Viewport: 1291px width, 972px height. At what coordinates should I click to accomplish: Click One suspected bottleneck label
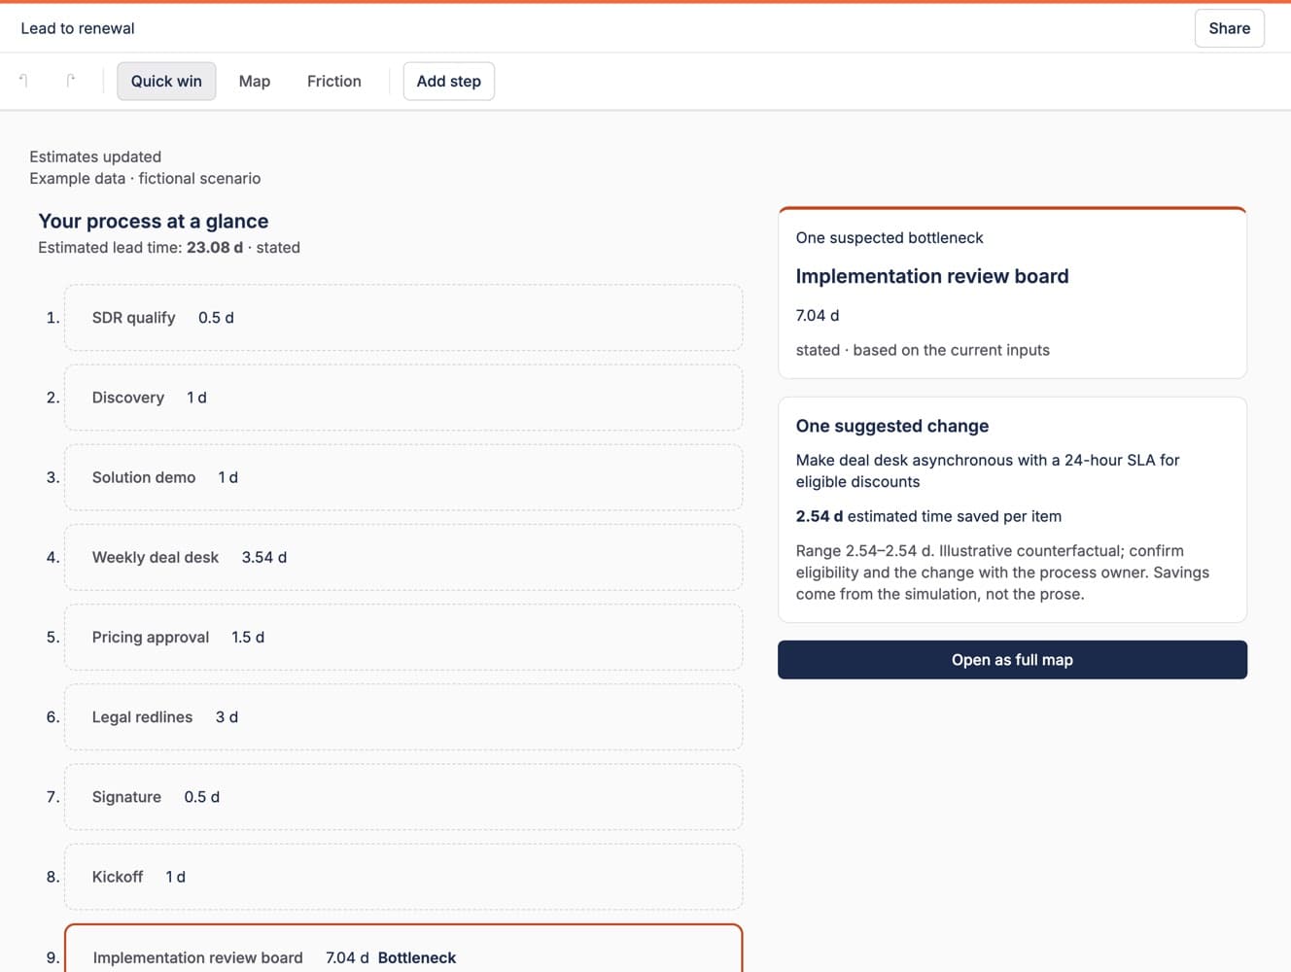(x=890, y=237)
